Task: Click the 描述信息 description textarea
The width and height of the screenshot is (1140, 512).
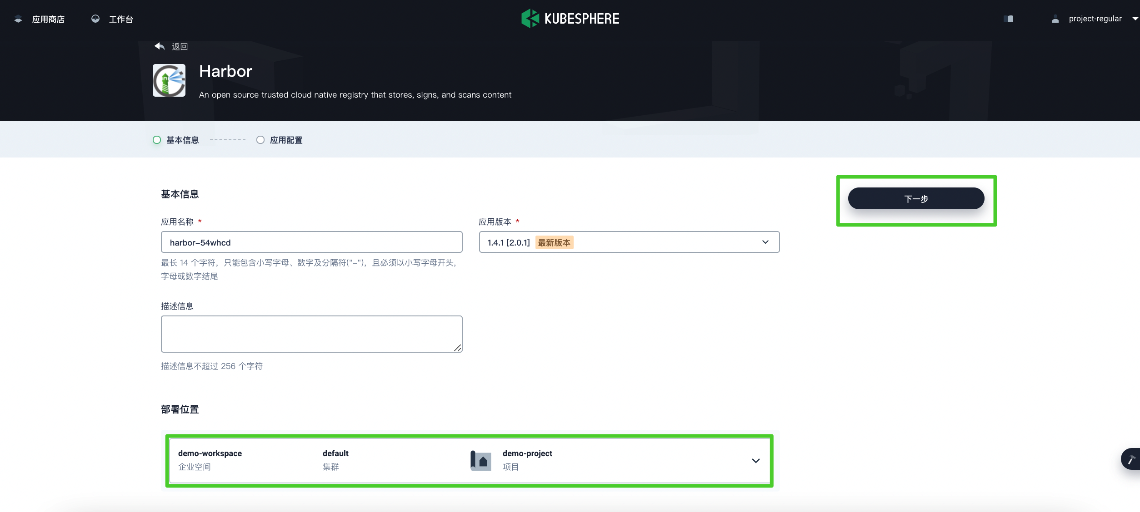Action: 311,334
